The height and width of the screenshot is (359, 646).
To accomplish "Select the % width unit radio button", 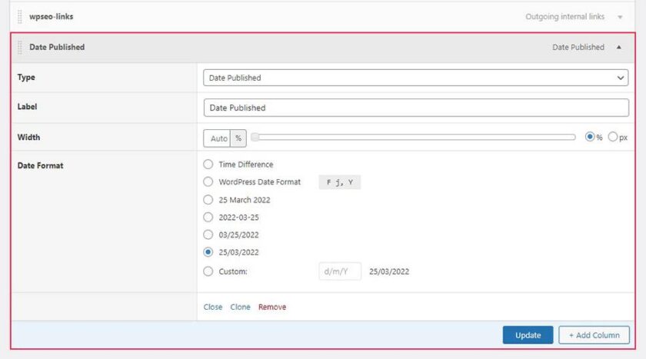I will click(590, 138).
